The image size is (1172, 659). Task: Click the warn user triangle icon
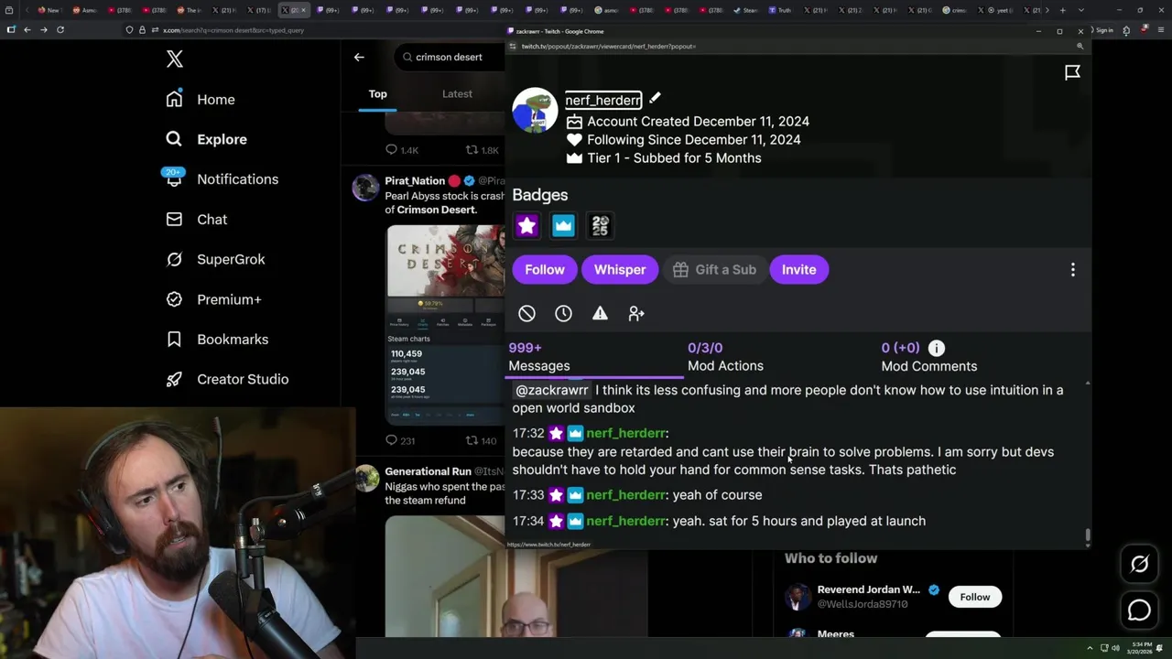(x=600, y=313)
